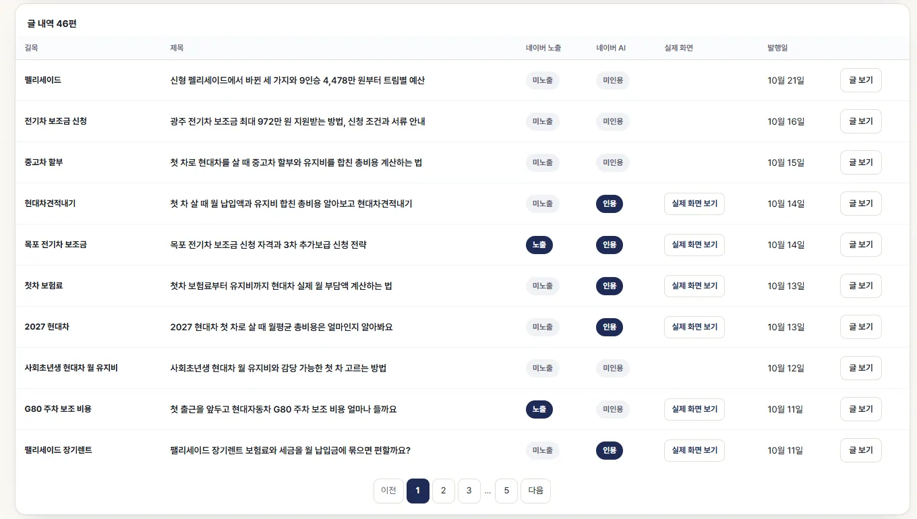Click 글 보기 in the 중고차 할부 row
917x519 pixels.
[x=860, y=162]
